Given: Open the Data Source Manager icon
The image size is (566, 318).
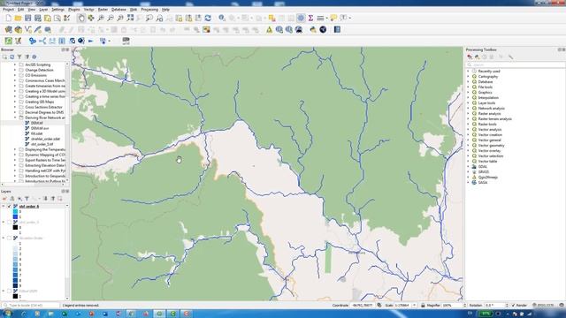Looking at the screenshot, I should point(8,29).
